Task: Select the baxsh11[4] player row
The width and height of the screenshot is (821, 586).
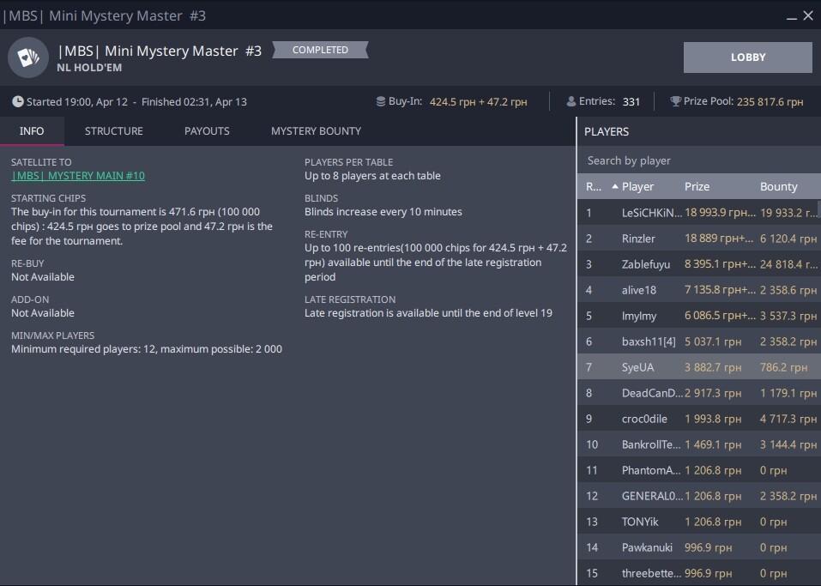Action: coord(699,341)
